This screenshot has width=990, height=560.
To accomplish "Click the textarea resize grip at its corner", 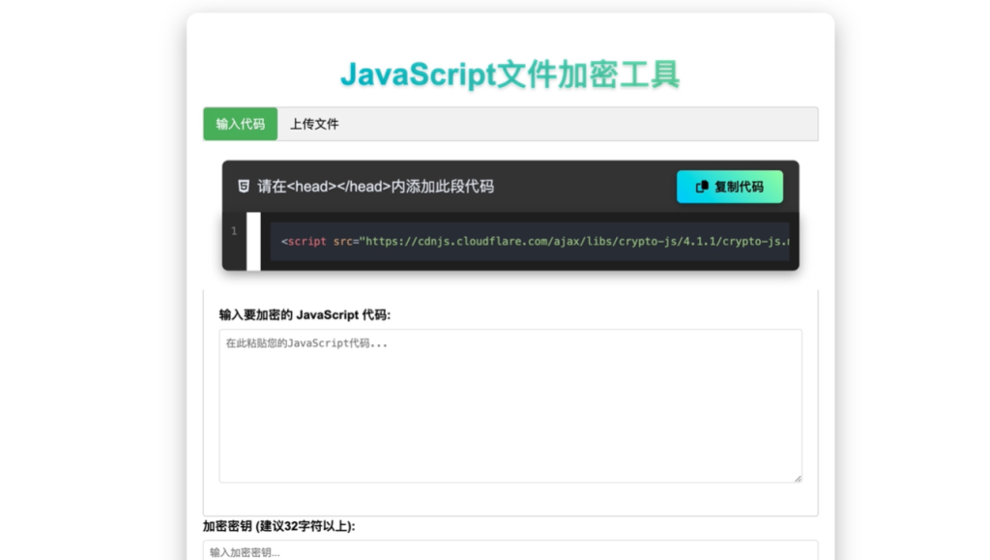I will (x=799, y=478).
